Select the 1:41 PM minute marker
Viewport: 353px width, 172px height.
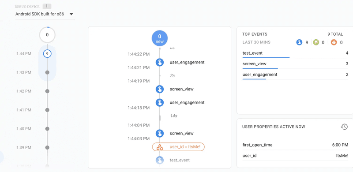(x=47, y=110)
